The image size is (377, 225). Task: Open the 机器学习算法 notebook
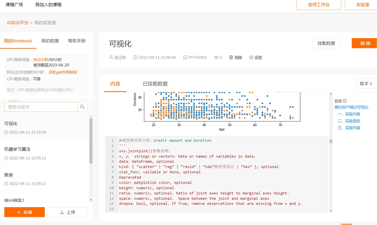pyautogui.click(x=45, y=153)
